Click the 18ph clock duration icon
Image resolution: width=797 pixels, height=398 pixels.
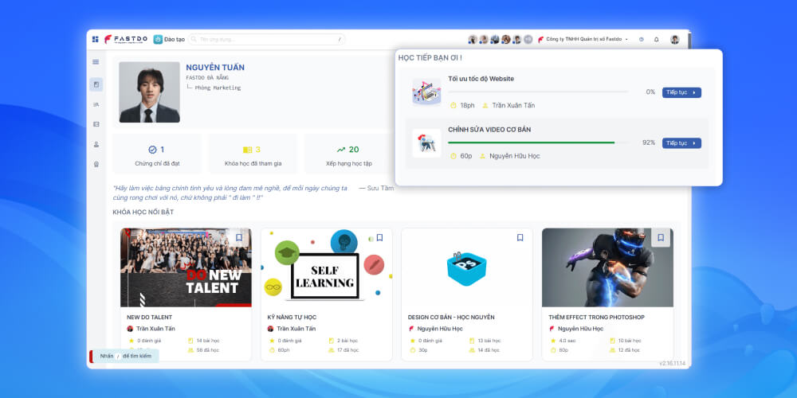point(453,106)
